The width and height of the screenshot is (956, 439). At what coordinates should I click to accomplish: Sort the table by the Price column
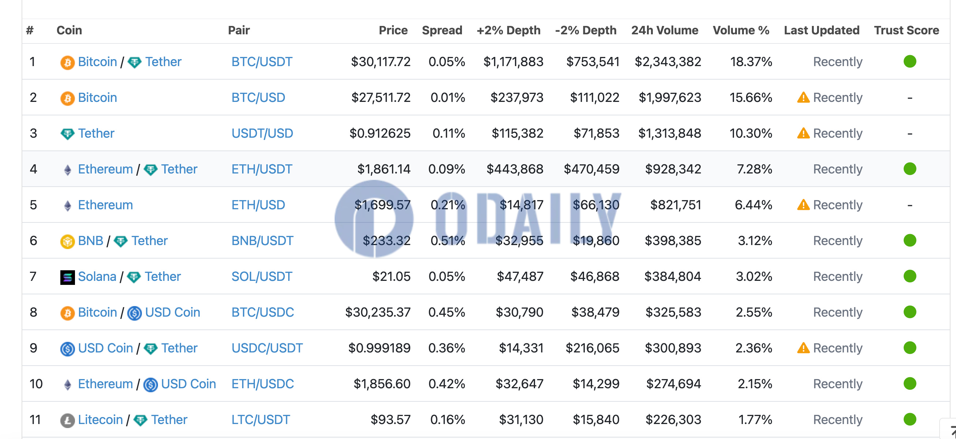[393, 30]
